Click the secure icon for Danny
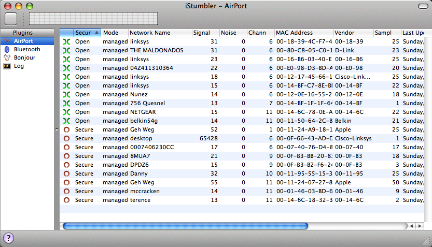This screenshot has height=247, width=432. tap(66, 173)
